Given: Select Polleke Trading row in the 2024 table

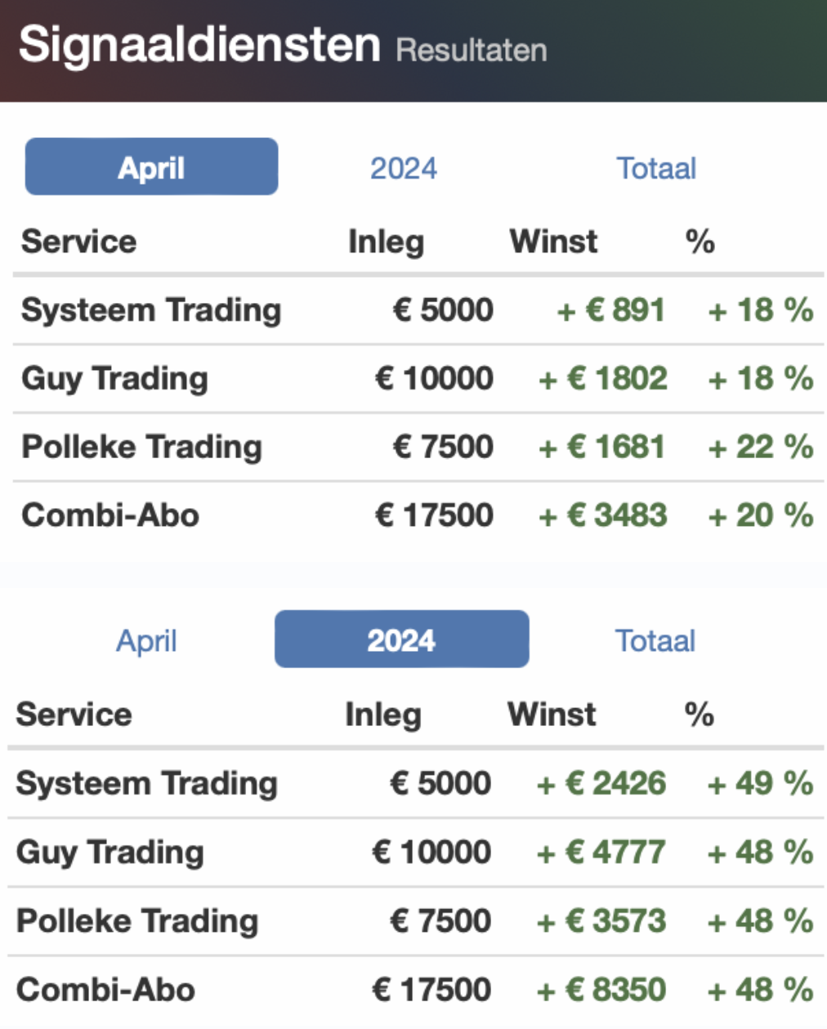Looking at the screenshot, I should pos(415,920).
